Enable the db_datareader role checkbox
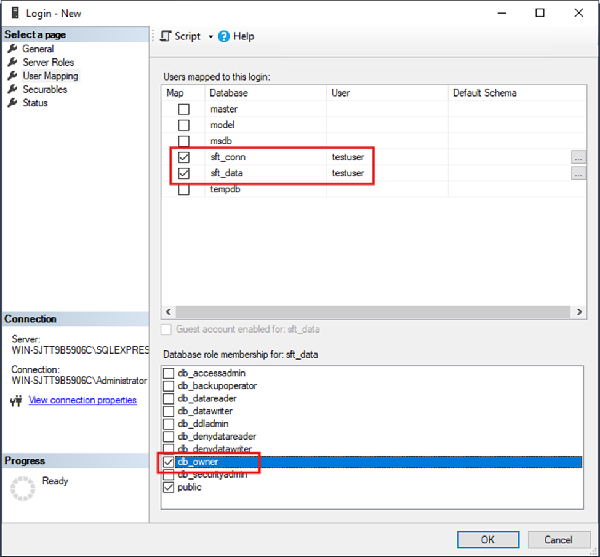Screen dimensions: 600x557 click(x=169, y=398)
